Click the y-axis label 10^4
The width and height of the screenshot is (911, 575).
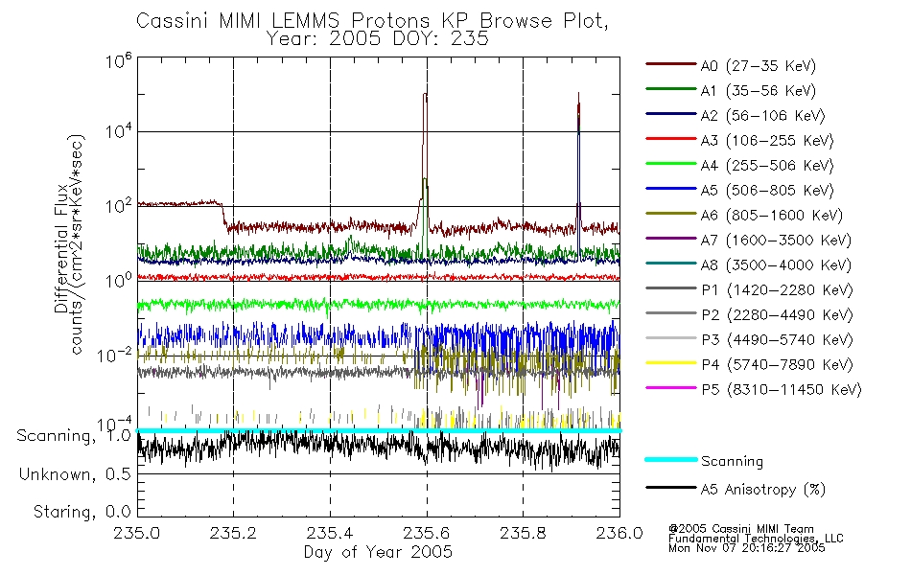point(119,131)
